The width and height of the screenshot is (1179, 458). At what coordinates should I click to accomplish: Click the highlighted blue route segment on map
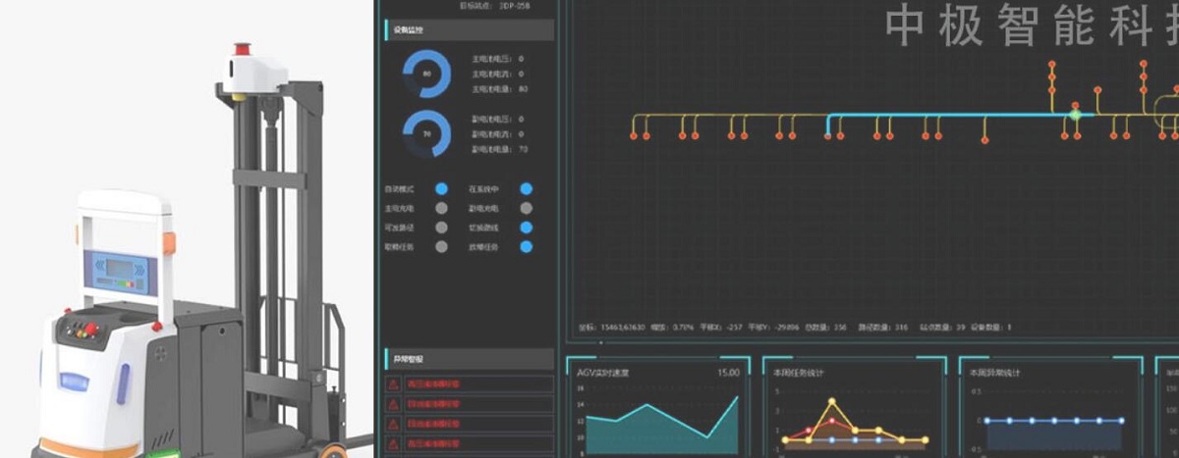[943, 115]
